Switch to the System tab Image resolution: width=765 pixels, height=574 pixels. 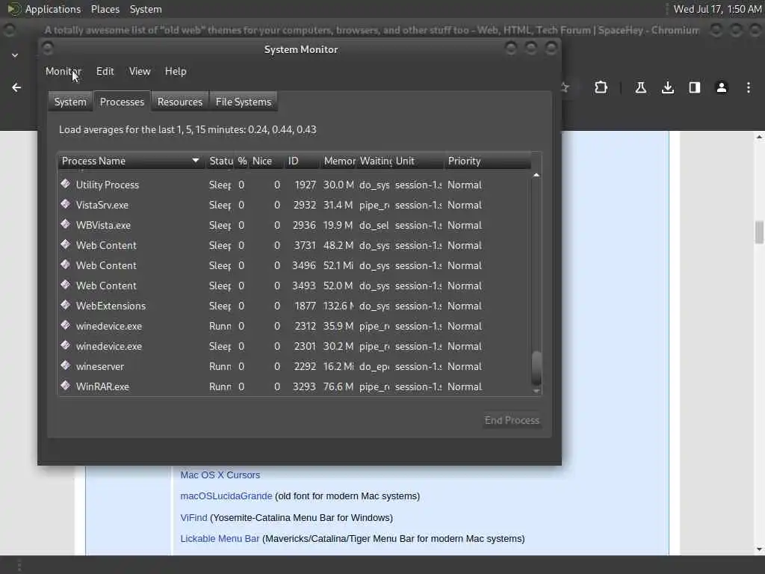[x=70, y=102]
